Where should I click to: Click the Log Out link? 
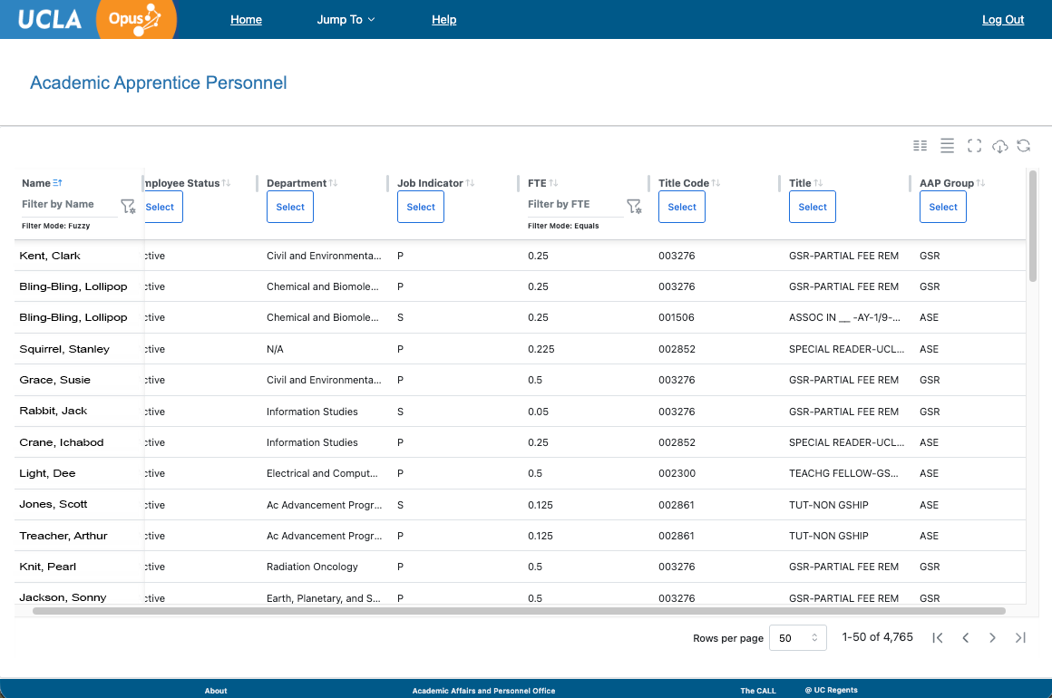click(x=1003, y=19)
